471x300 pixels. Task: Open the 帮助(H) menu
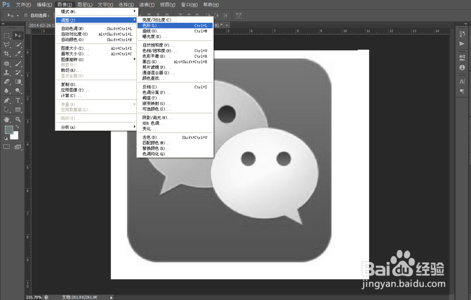click(x=211, y=5)
